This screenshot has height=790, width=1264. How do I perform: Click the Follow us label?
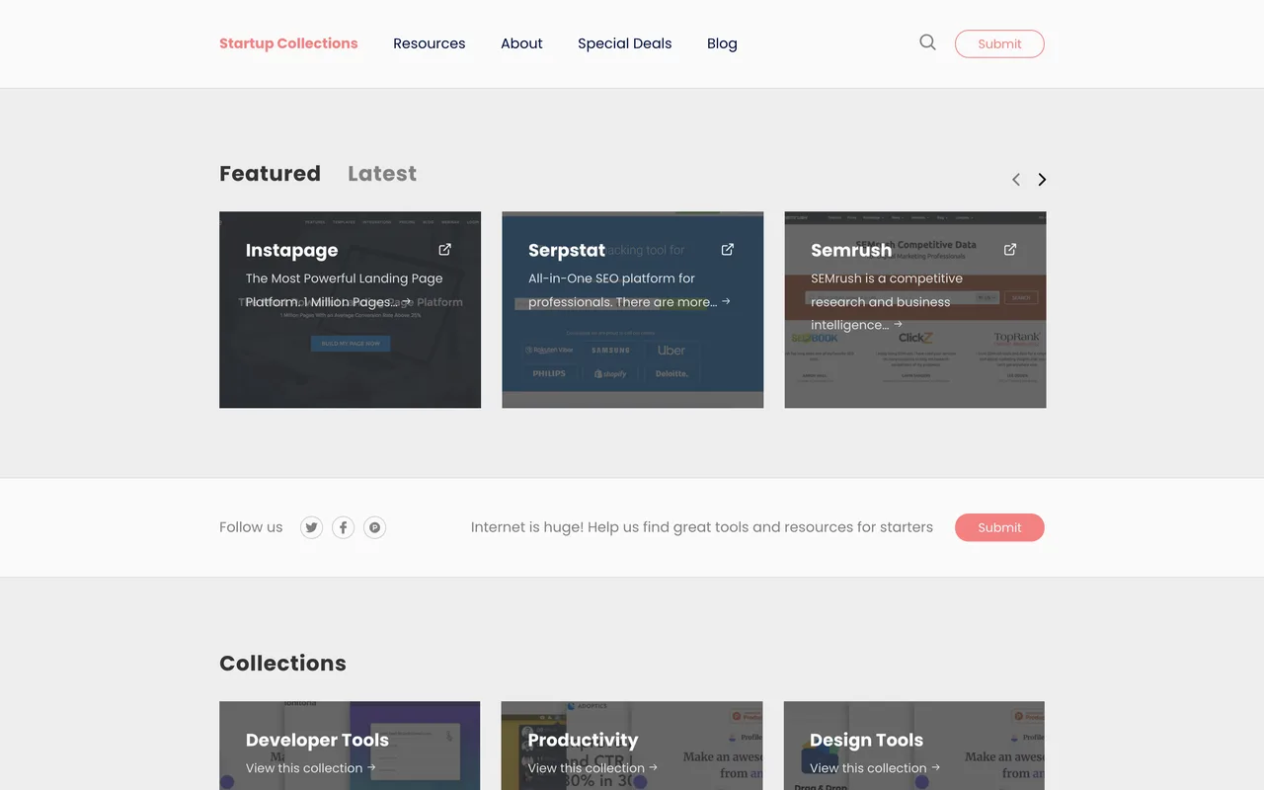click(x=251, y=527)
